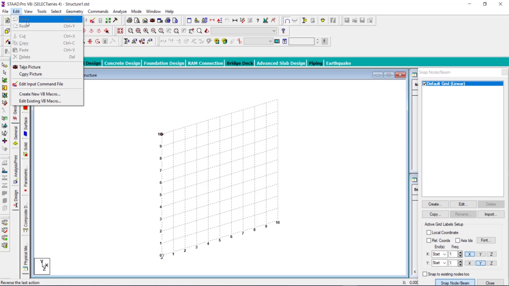This screenshot has width=509, height=286.
Task: Toggle the Y axis button in Y row
Action: (480, 263)
